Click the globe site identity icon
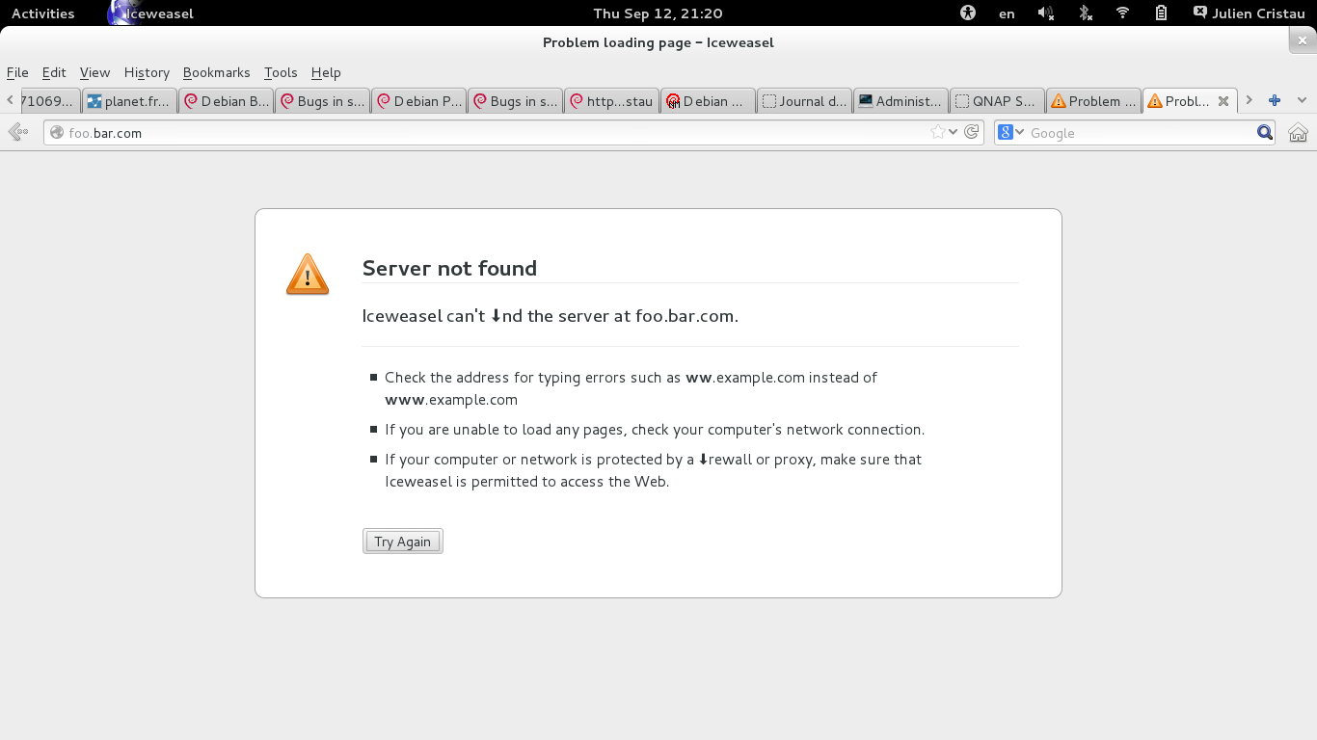Viewport: 1317px width, 740px height. (57, 133)
